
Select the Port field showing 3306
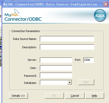89,60
